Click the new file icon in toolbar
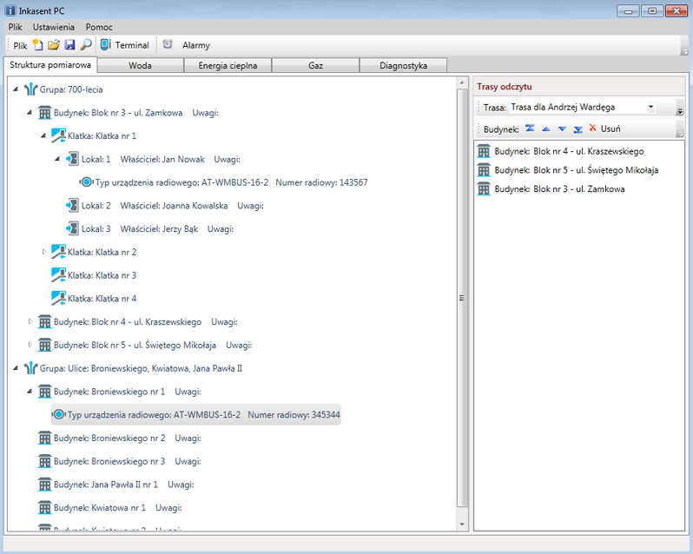Screen dimensions: 693x554 pos(37,44)
